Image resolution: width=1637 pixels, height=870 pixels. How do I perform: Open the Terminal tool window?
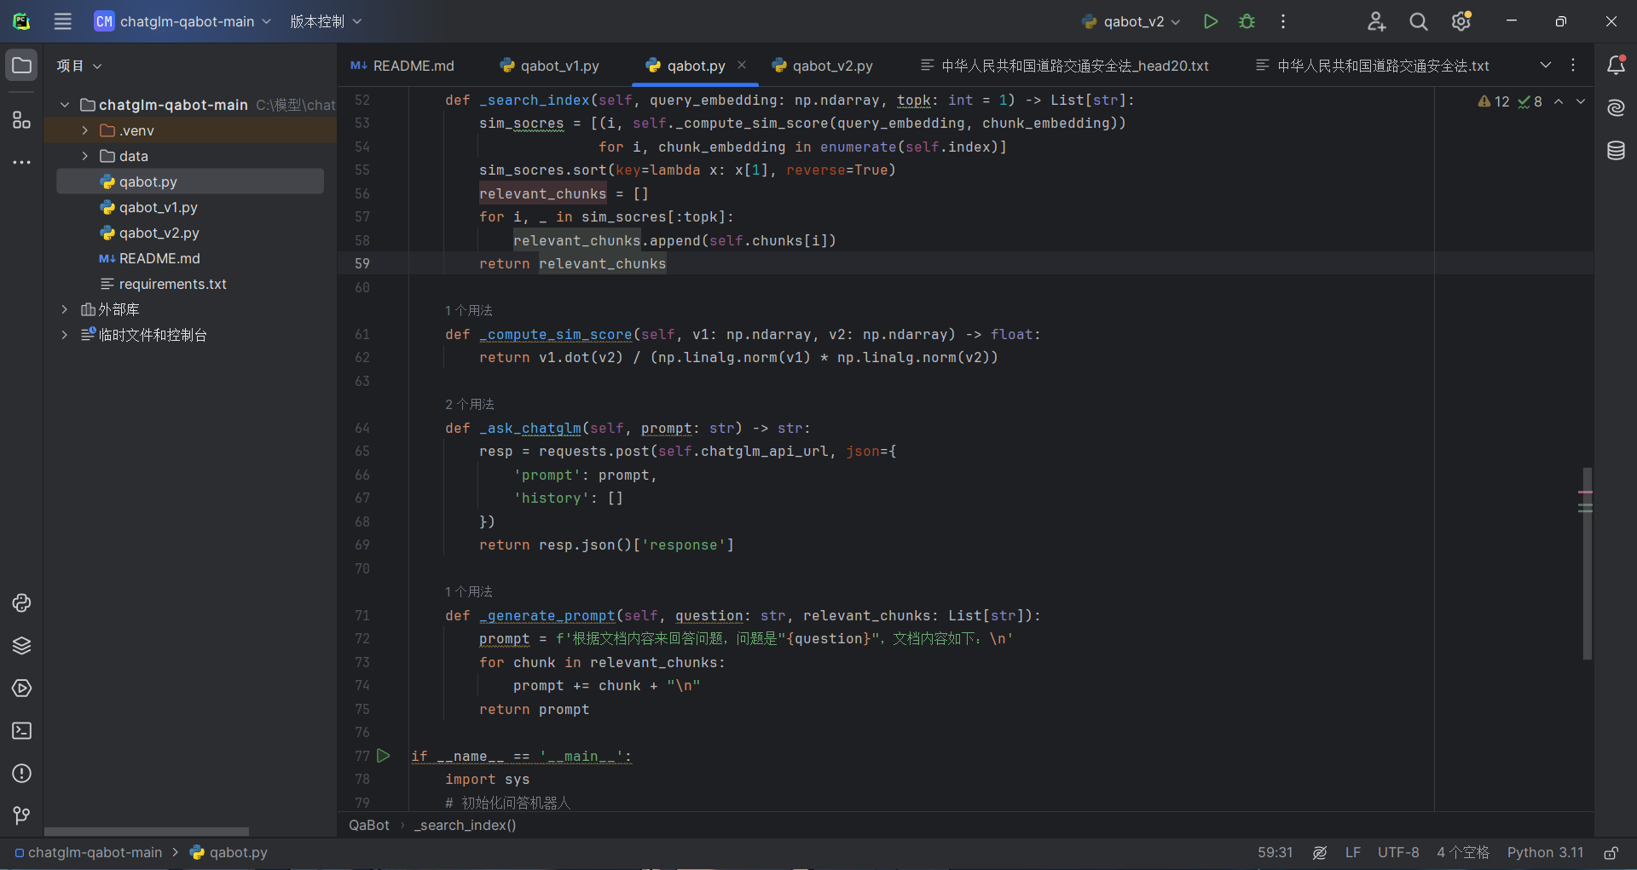21,731
